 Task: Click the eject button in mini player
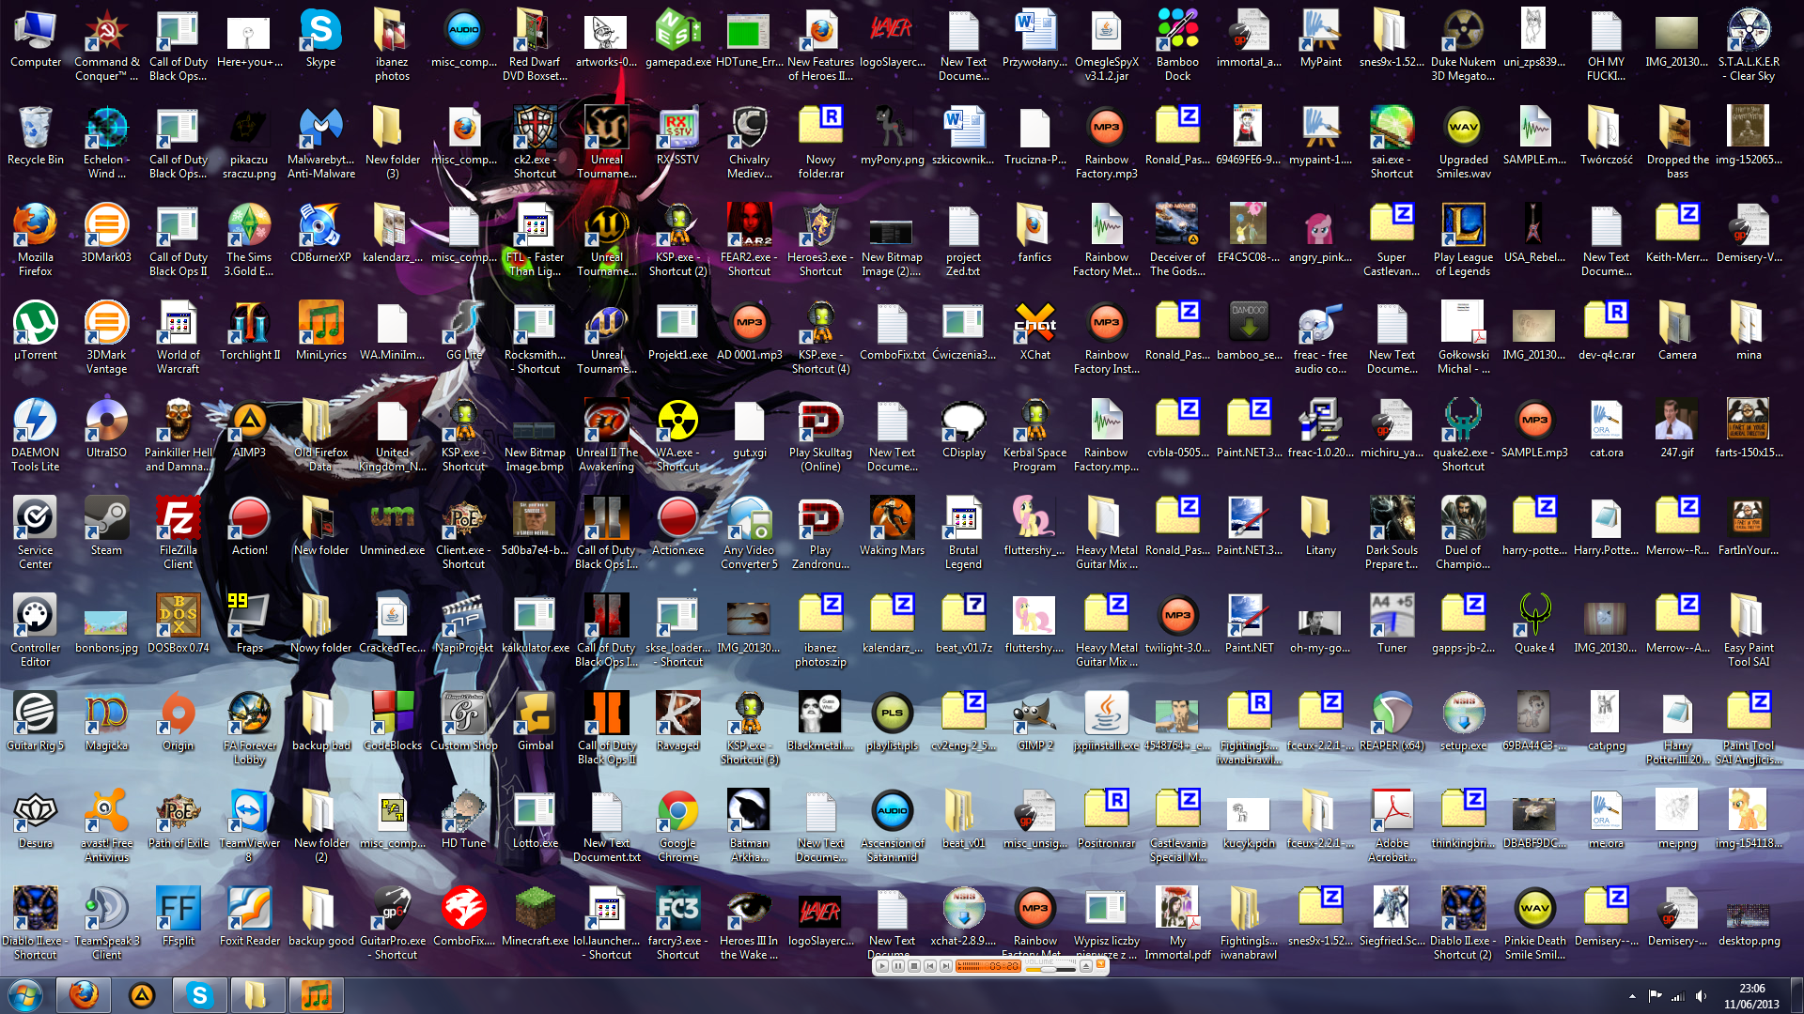pyautogui.click(x=1086, y=966)
